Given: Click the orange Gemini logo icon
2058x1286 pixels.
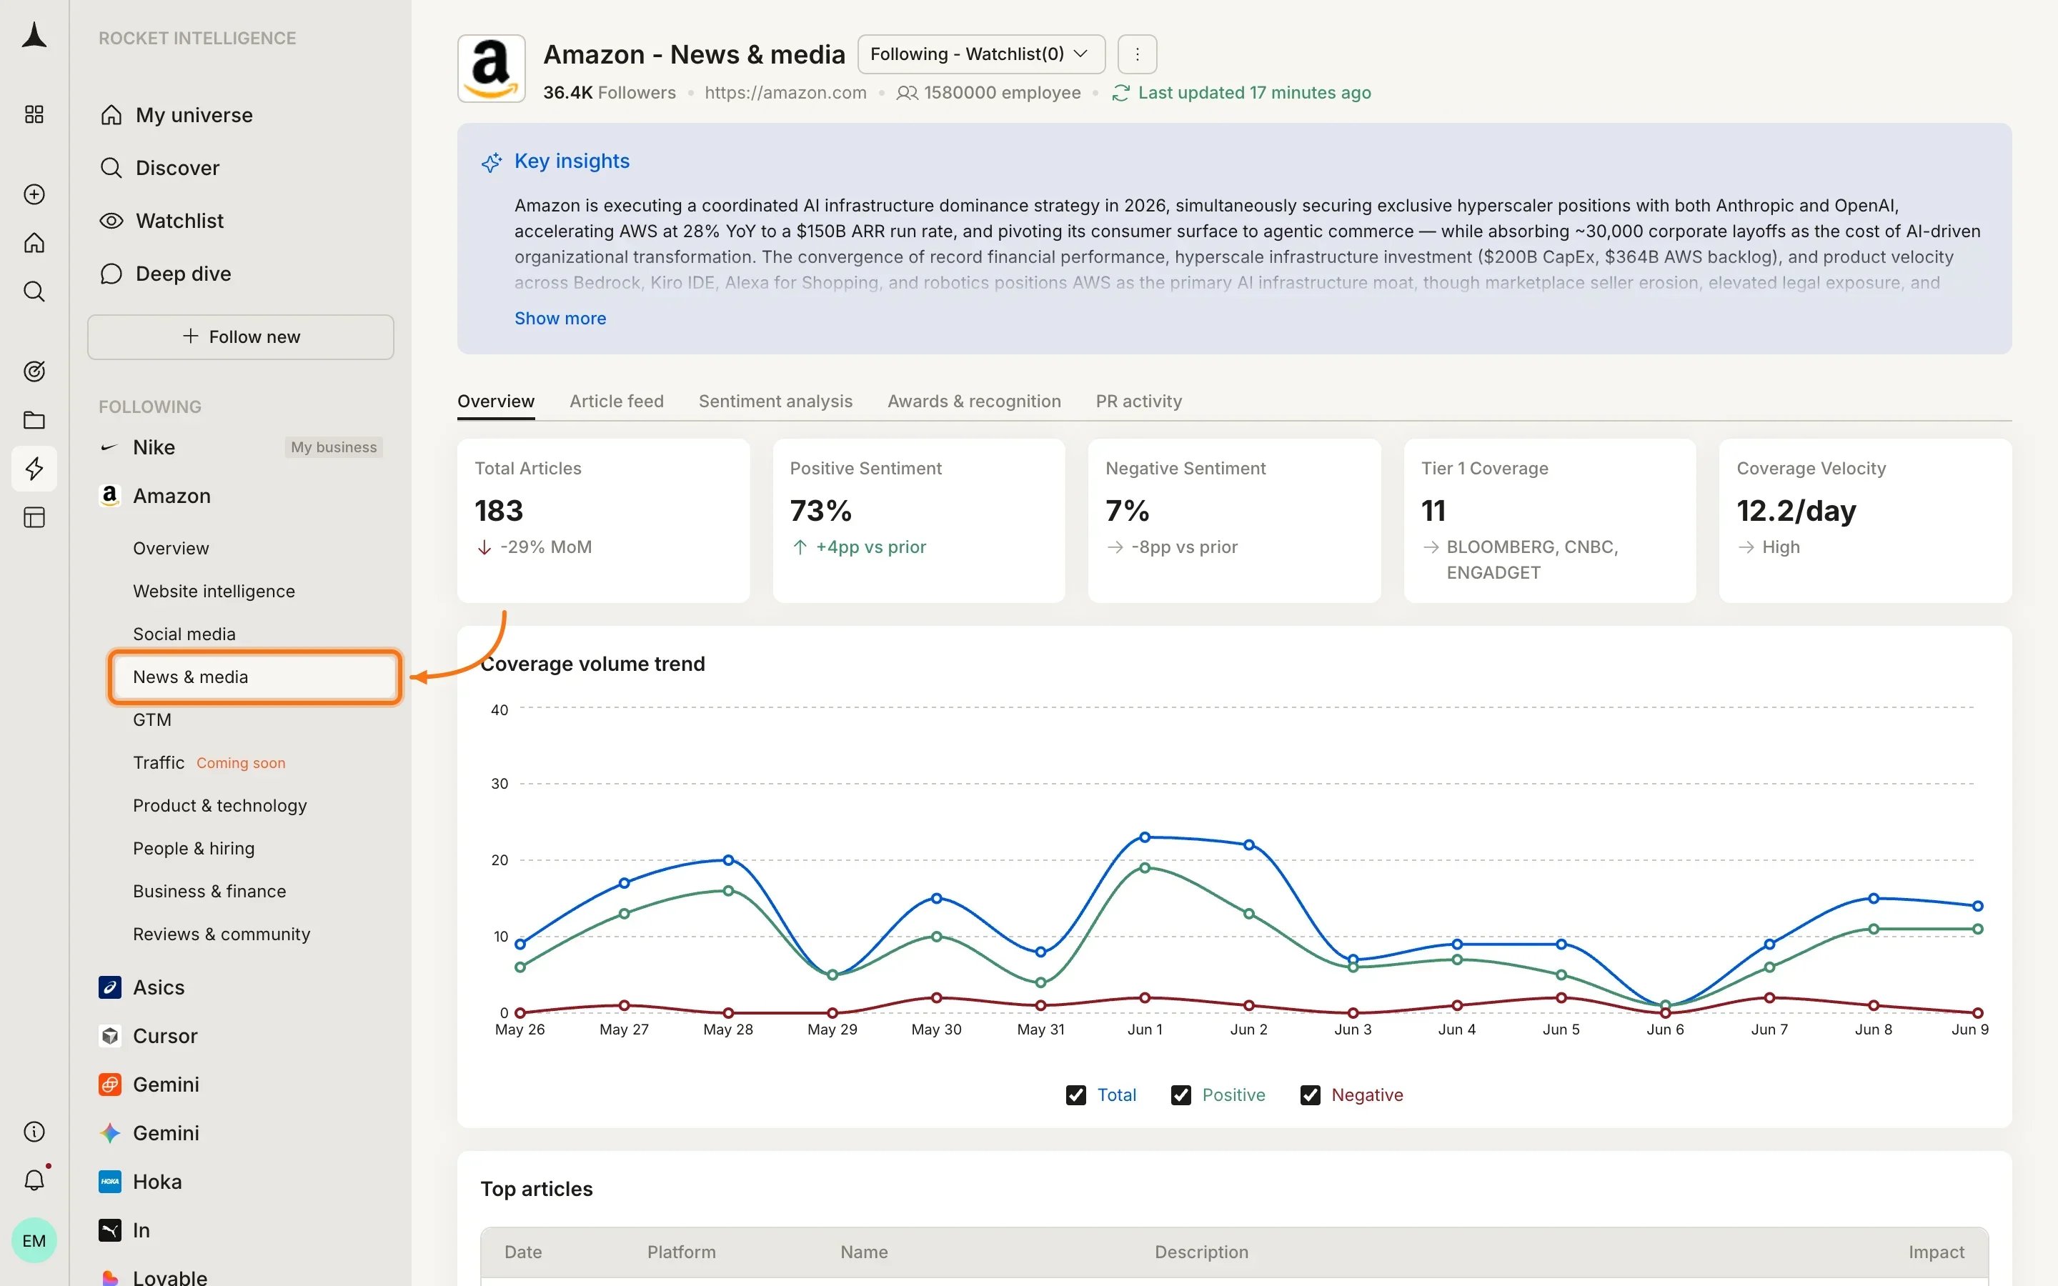Looking at the screenshot, I should [x=110, y=1085].
